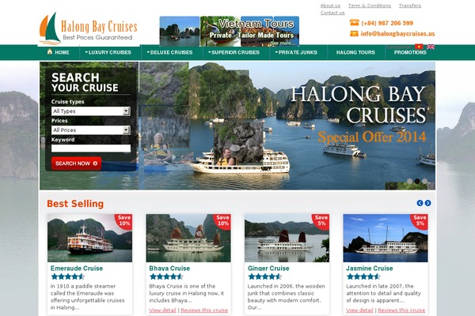Click the Keyword search input field
Screen dimensions: 475x316
[91, 149]
